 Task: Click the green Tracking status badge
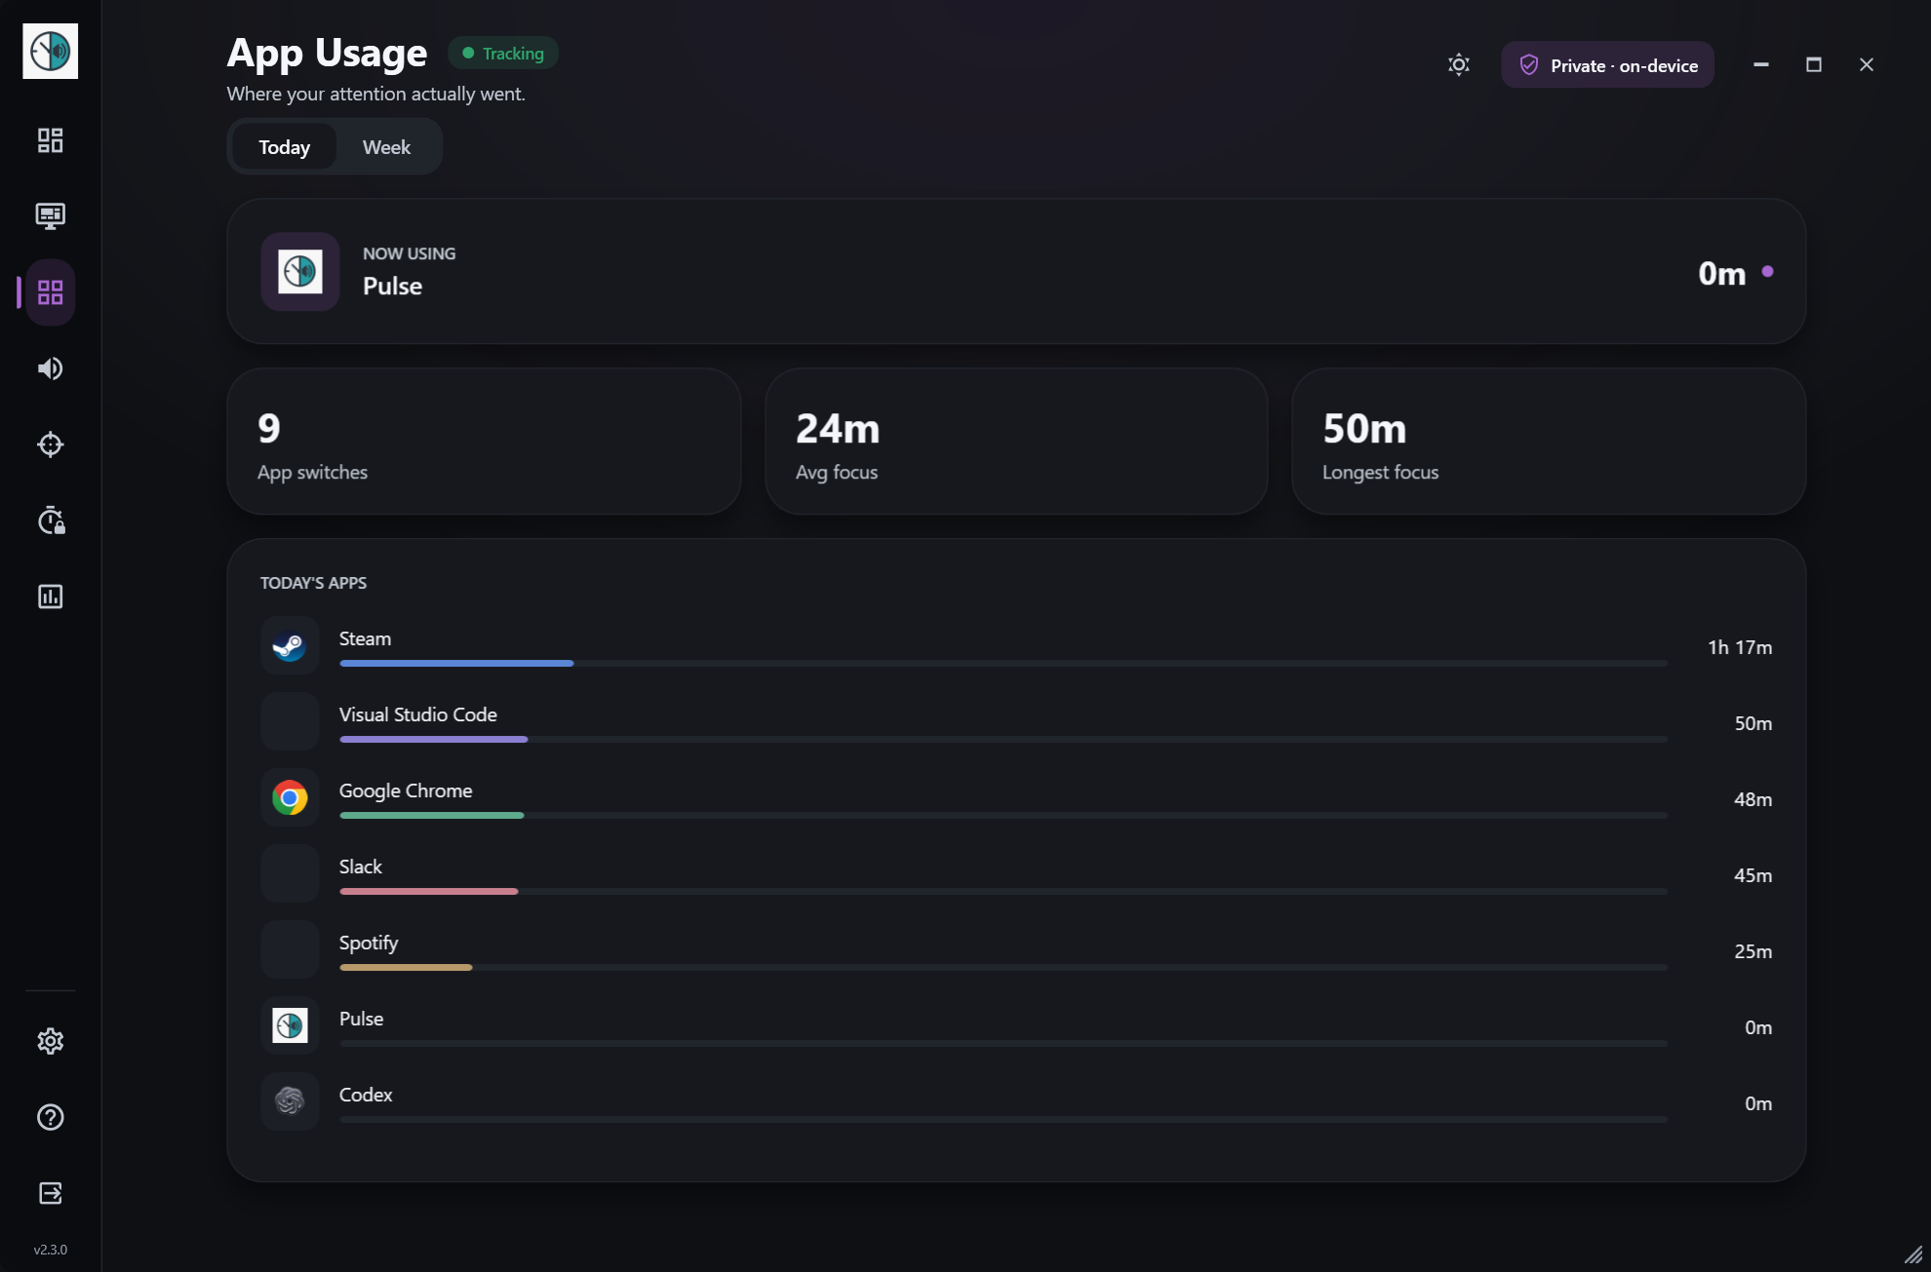[x=503, y=53]
